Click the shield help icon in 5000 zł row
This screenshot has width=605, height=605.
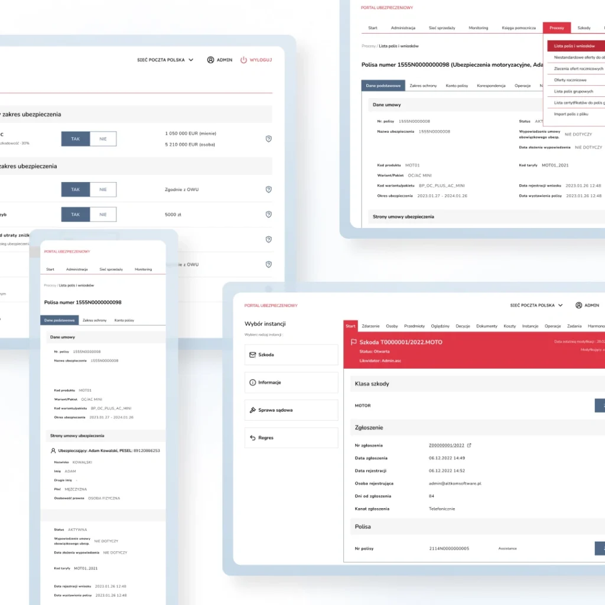click(268, 214)
